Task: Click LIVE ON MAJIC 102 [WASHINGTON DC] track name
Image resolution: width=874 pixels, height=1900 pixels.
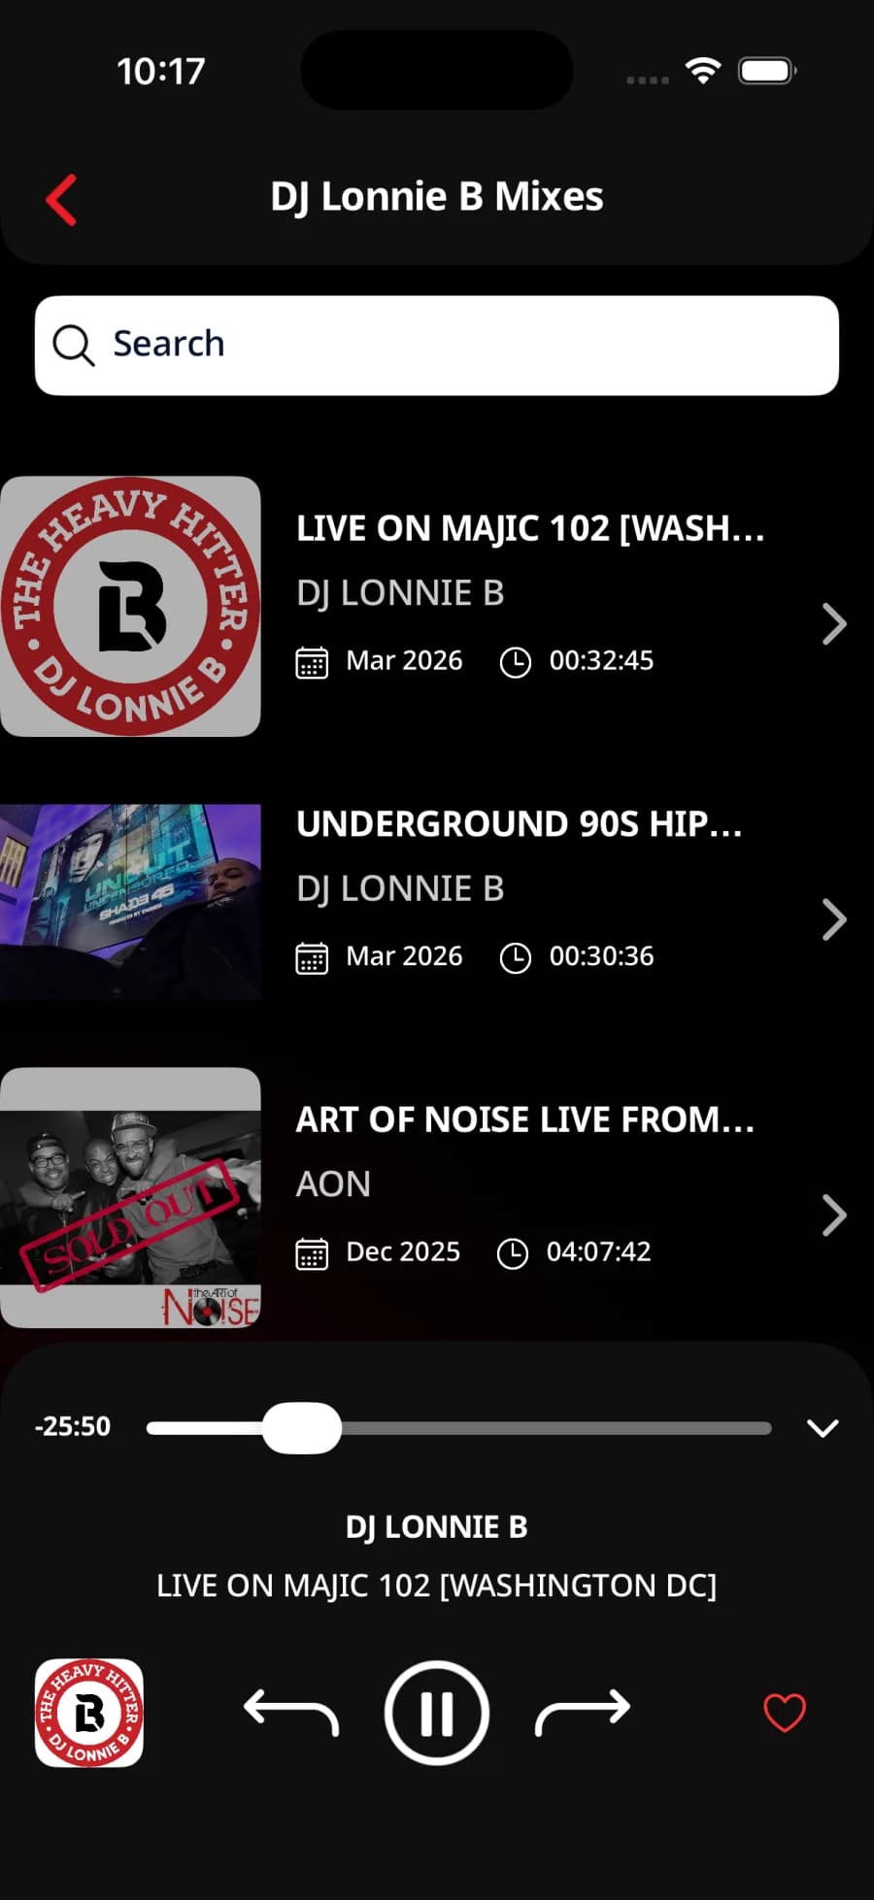Action: [437, 1585]
